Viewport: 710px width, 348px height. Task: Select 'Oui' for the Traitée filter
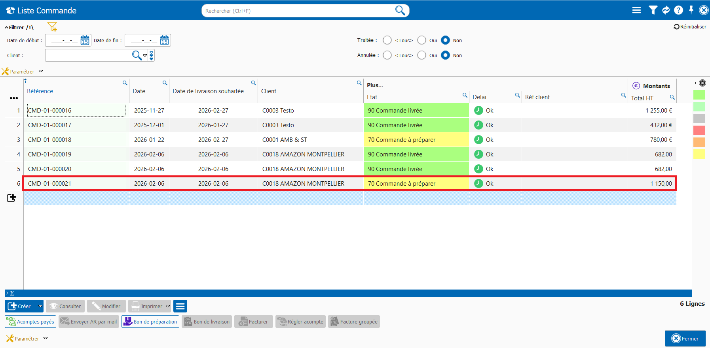pos(422,40)
